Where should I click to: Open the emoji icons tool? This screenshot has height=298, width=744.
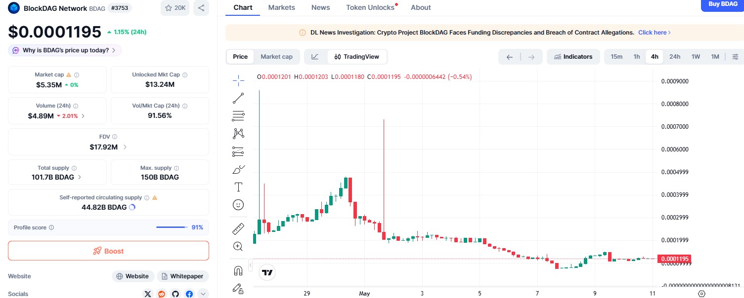point(238,205)
